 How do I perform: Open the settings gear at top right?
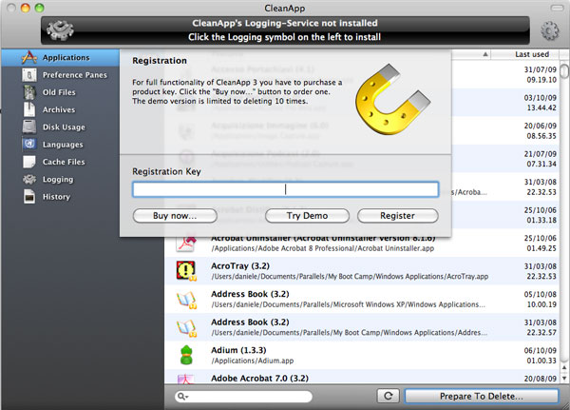(x=550, y=30)
